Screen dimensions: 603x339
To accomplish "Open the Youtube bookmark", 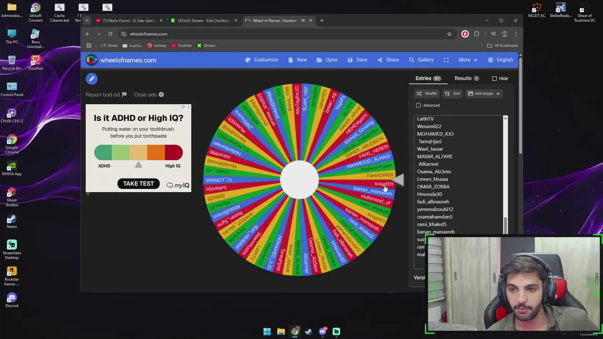I will [x=181, y=46].
